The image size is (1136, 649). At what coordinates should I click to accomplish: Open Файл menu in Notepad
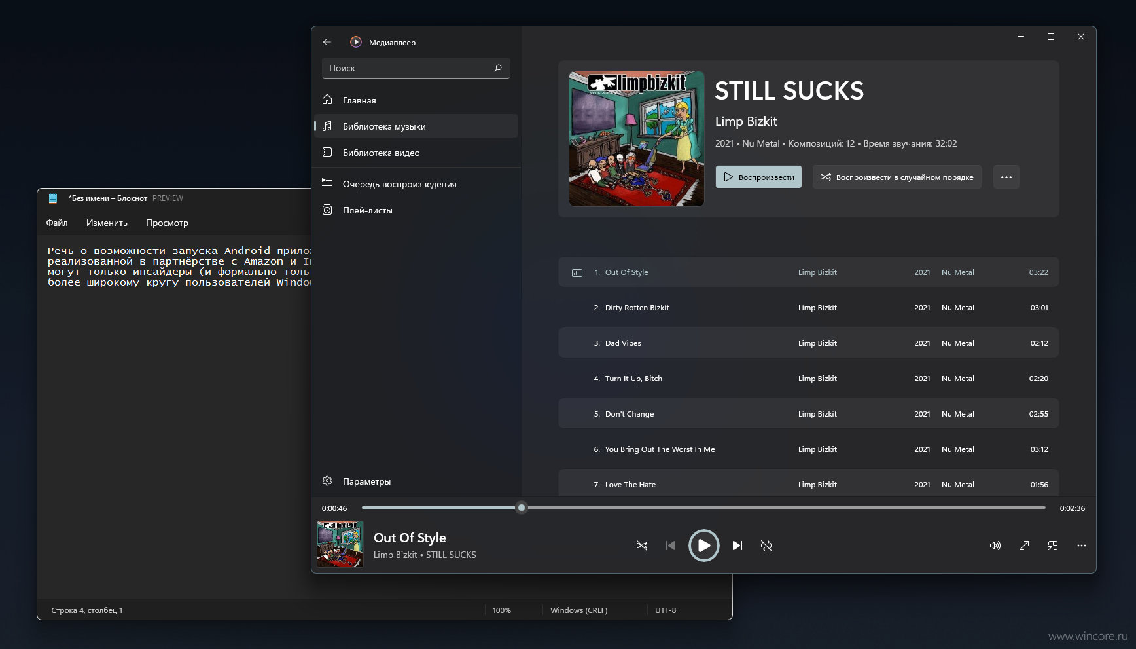point(57,223)
